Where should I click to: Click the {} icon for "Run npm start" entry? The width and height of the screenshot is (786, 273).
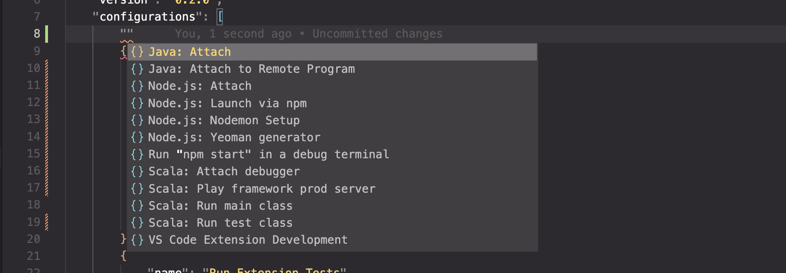138,154
